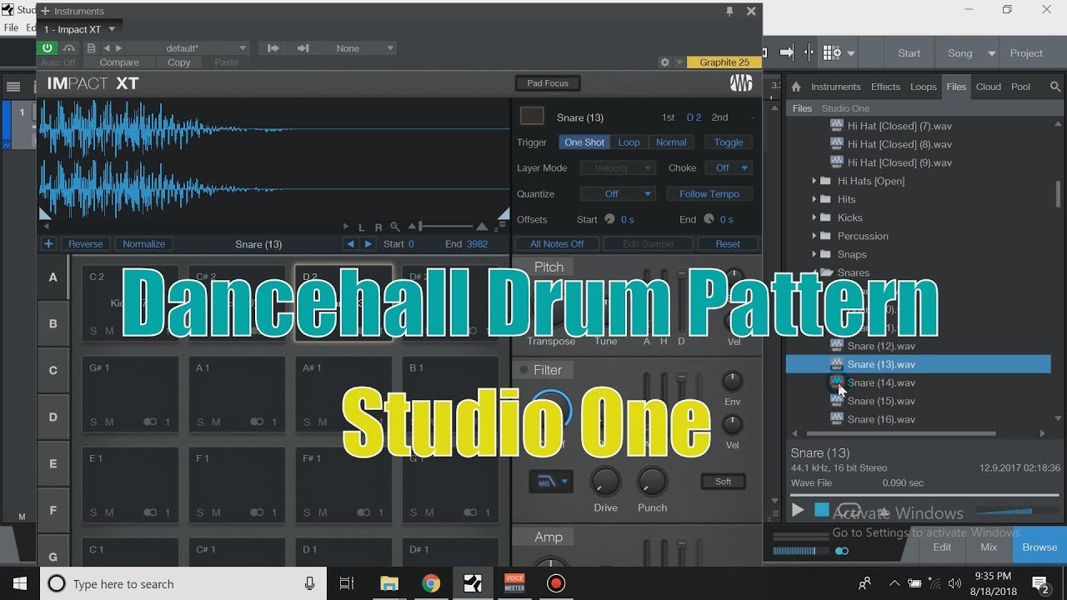Toggle the Impact XT power bypass button
This screenshot has height=600, width=1067.
48,48
